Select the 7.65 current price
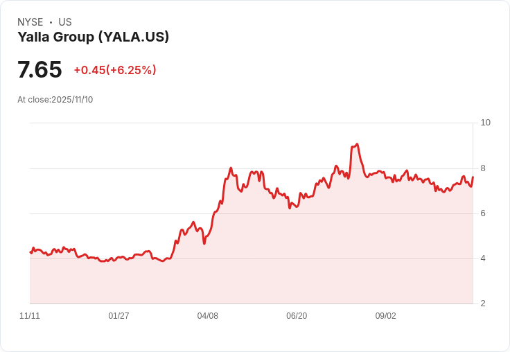Viewport: 510px width, 352px height. [39, 70]
